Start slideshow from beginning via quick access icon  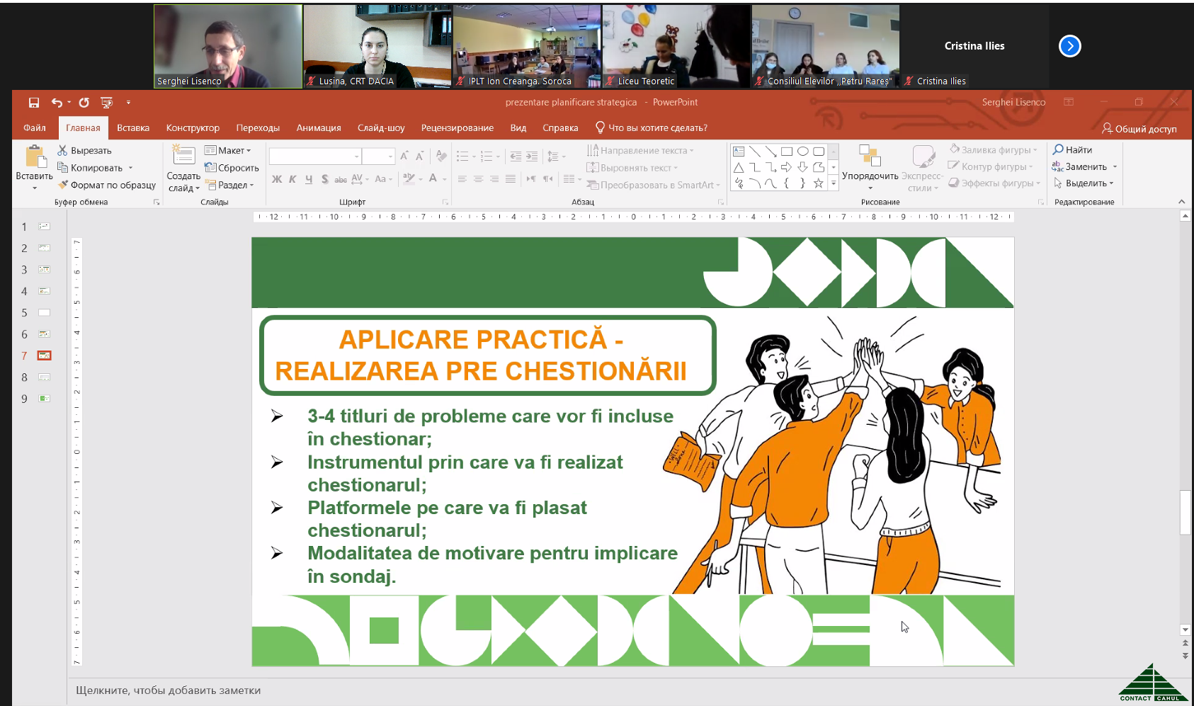pos(106,103)
